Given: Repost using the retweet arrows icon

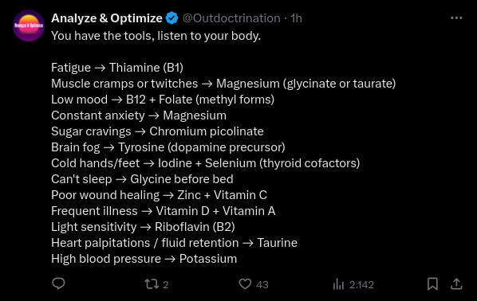Looking at the screenshot, I should tap(152, 284).
